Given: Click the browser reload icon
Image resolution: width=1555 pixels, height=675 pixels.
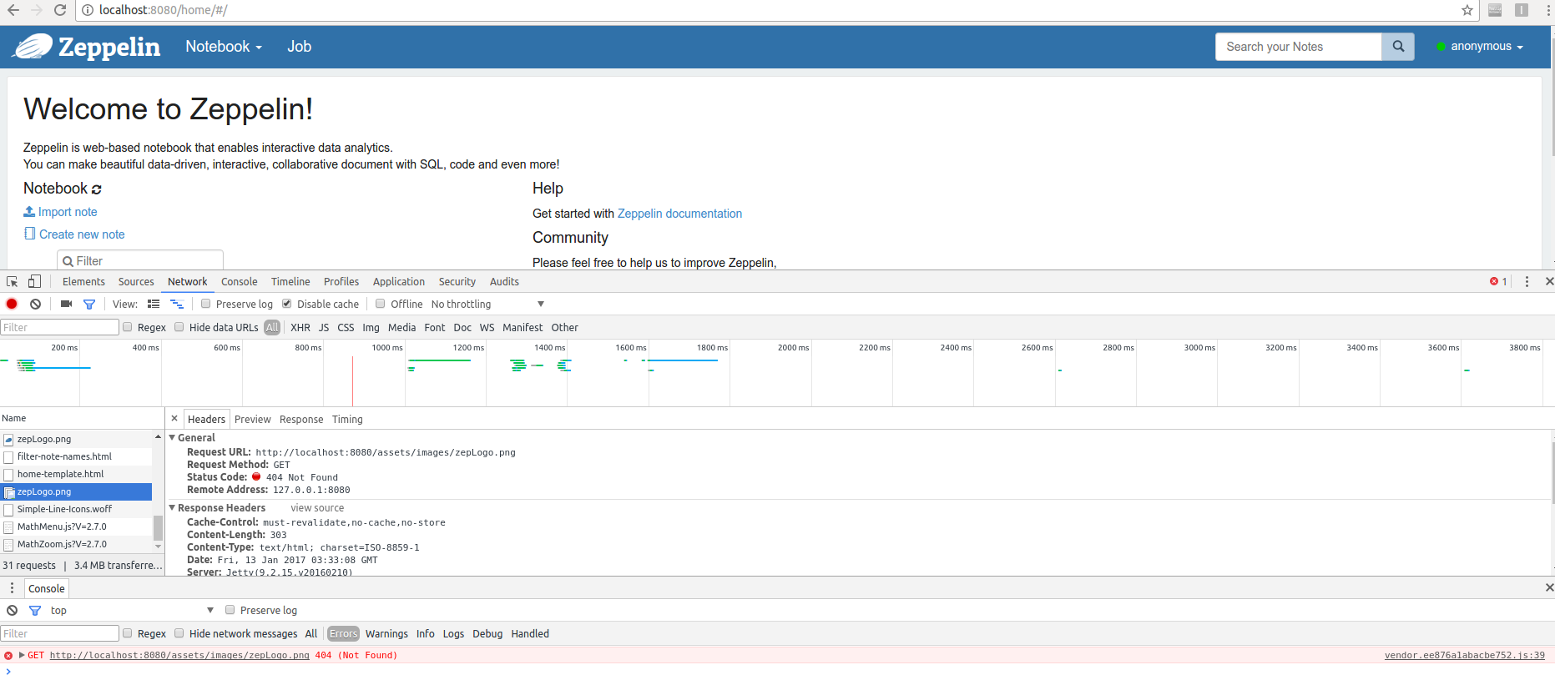Looking at the screenshot, I should click(60, 10).
